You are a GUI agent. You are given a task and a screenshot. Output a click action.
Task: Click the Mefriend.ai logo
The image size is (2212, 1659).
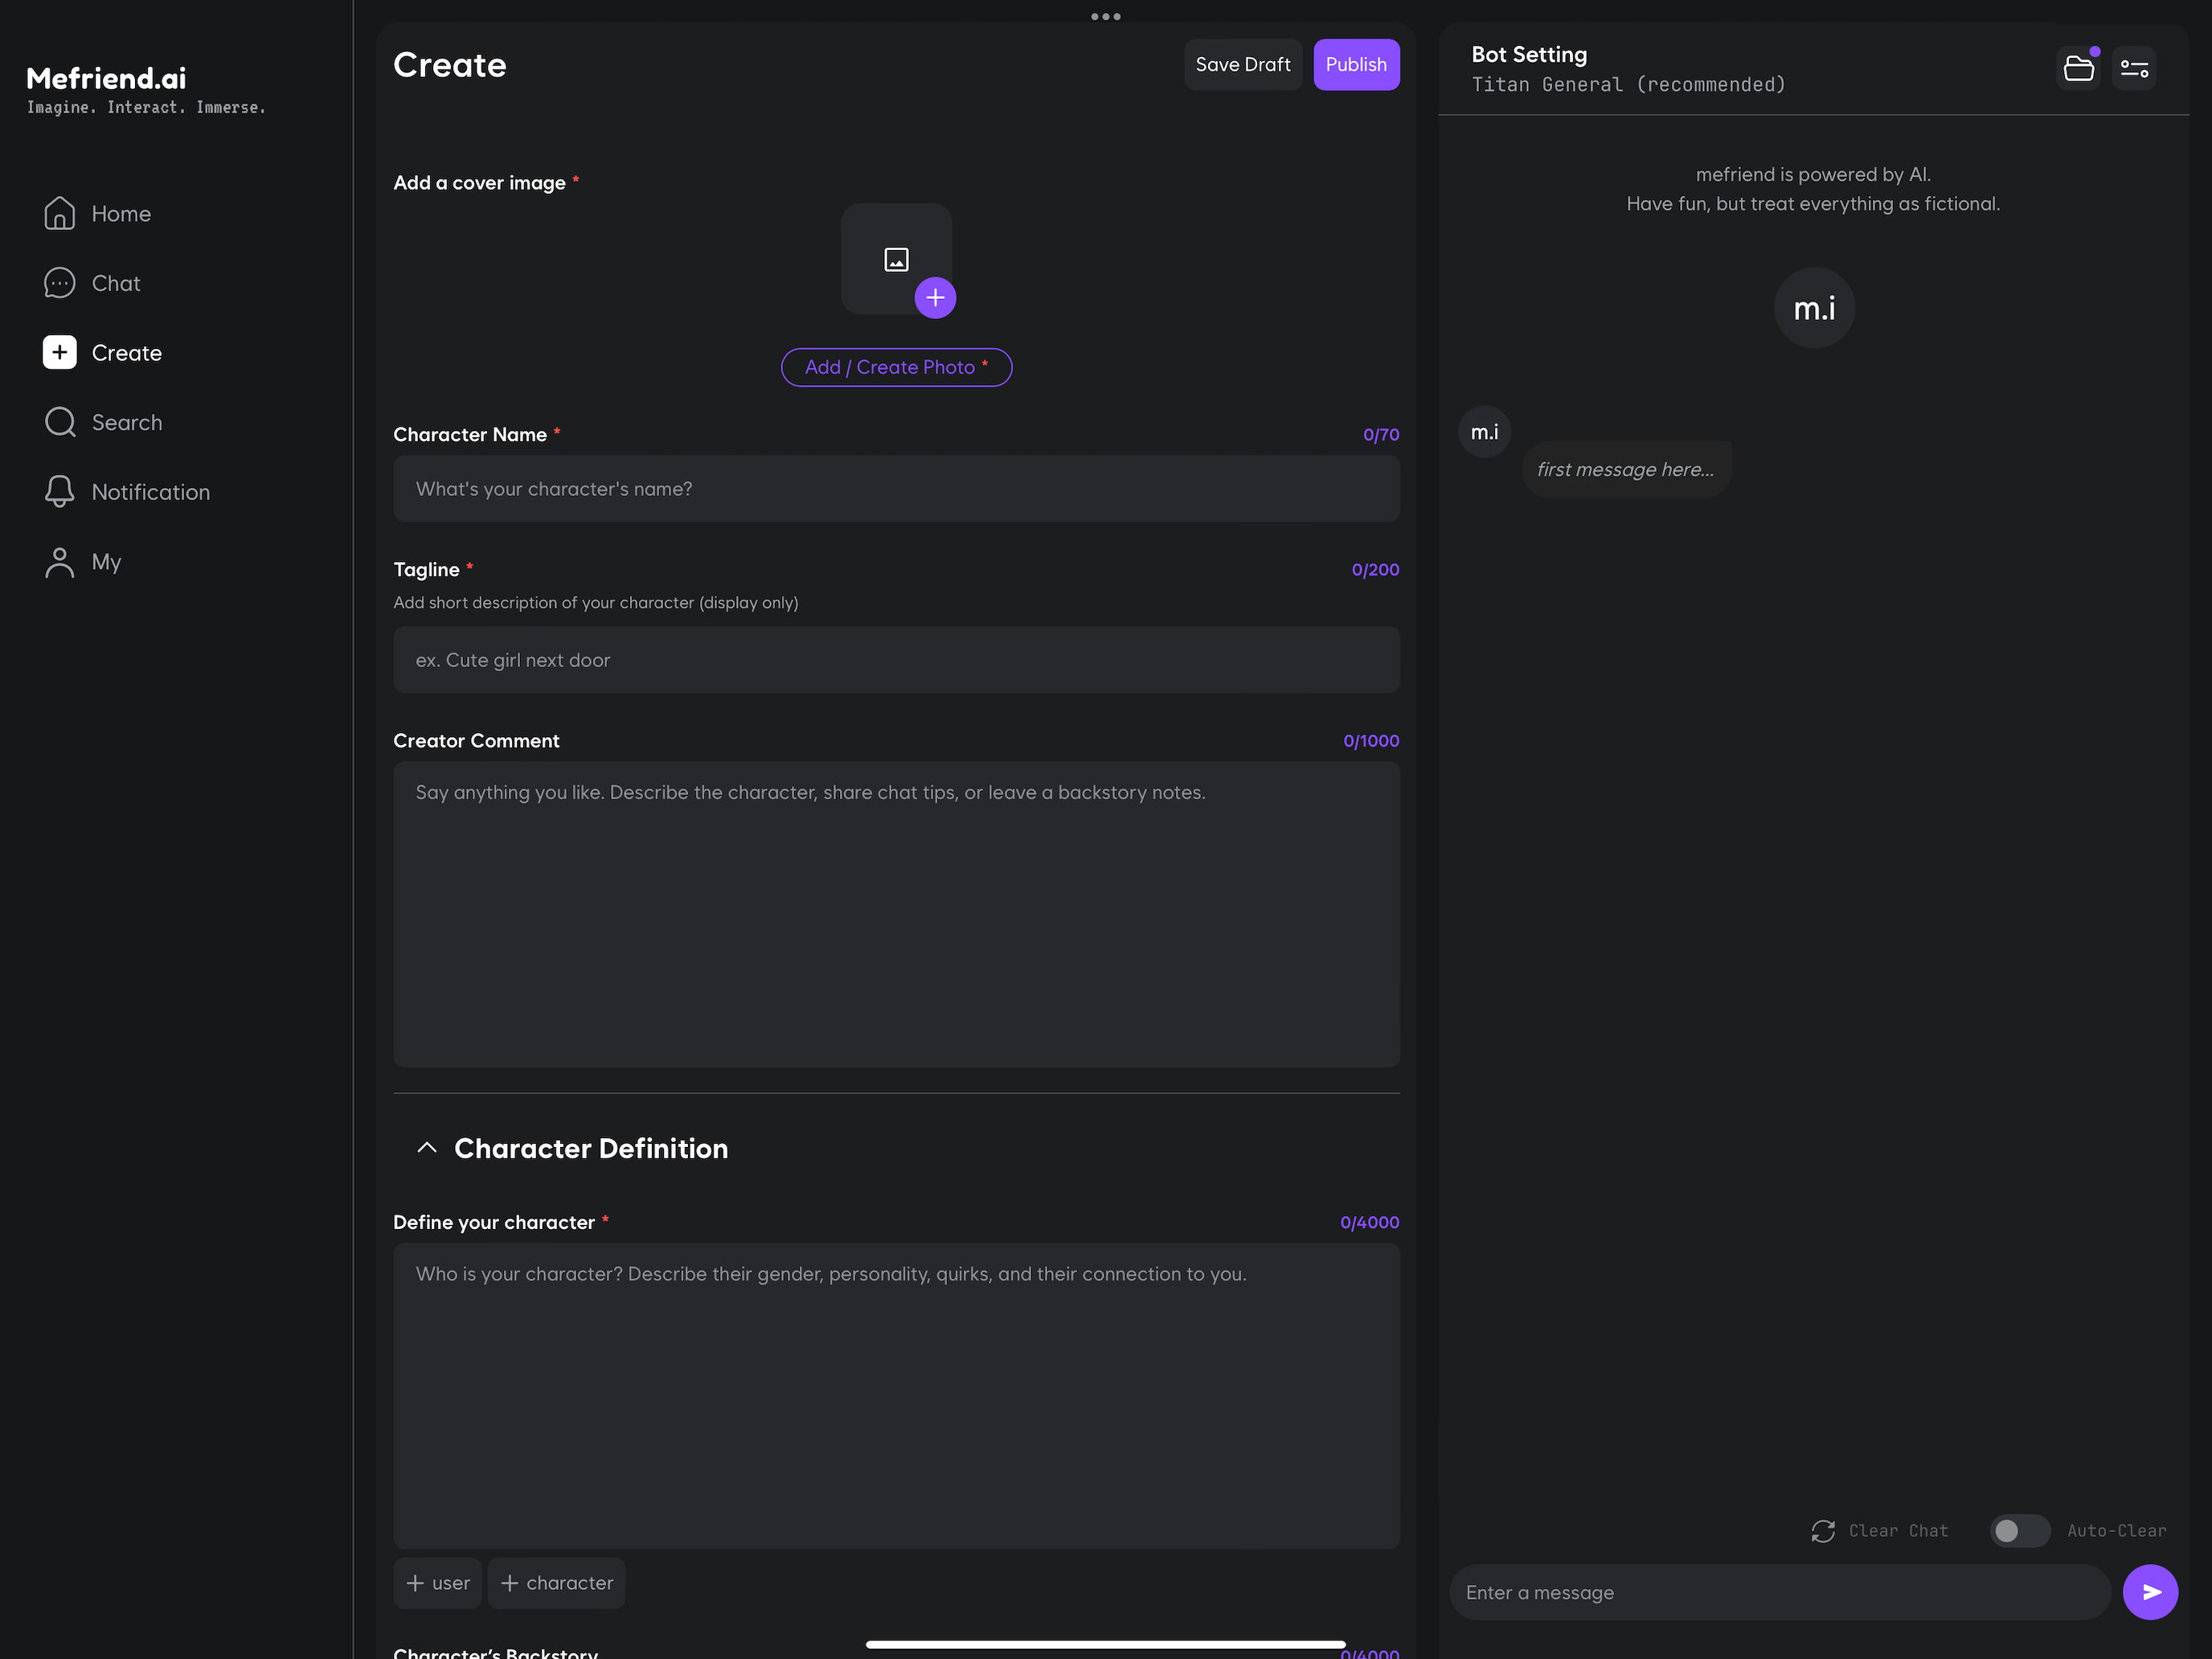pyautogui.click(x=106, y=78)
